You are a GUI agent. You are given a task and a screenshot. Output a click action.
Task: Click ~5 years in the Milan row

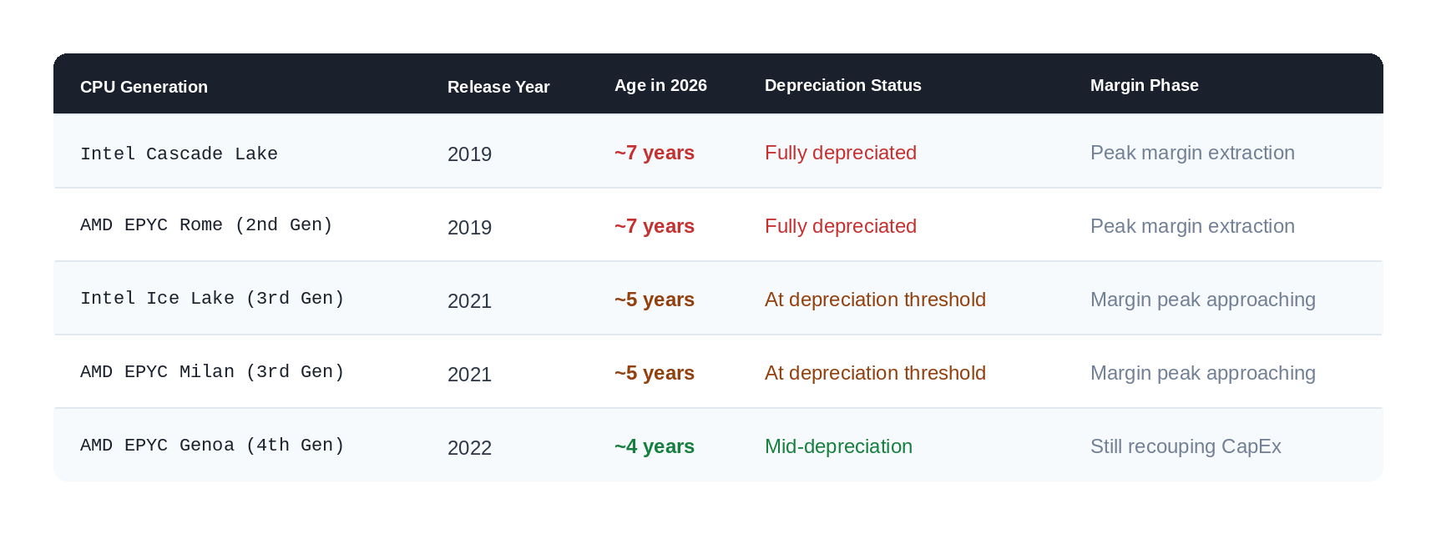coord(655,373)
